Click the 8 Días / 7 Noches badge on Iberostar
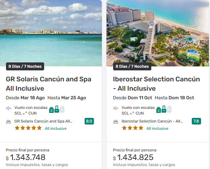The height and width of the screenshot is (169, 210). pos(132,66)
